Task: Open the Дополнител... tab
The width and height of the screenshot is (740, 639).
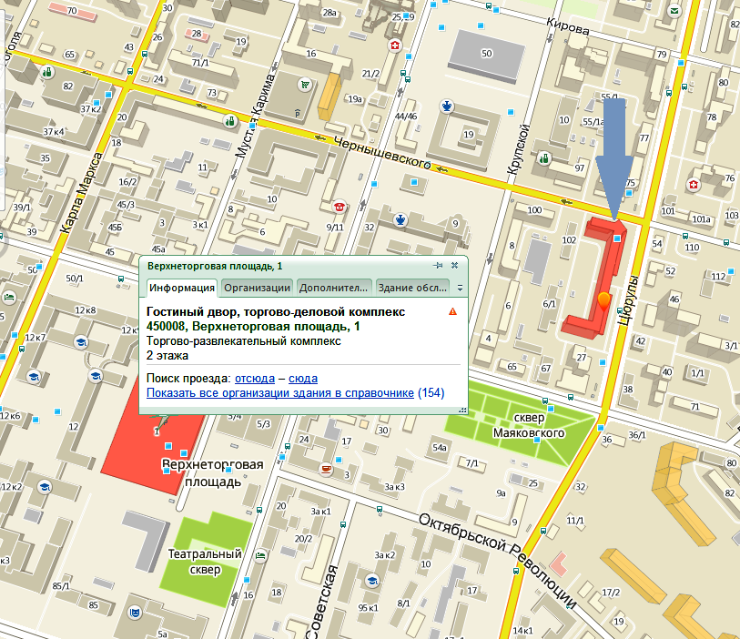Action: coord(334,288)
